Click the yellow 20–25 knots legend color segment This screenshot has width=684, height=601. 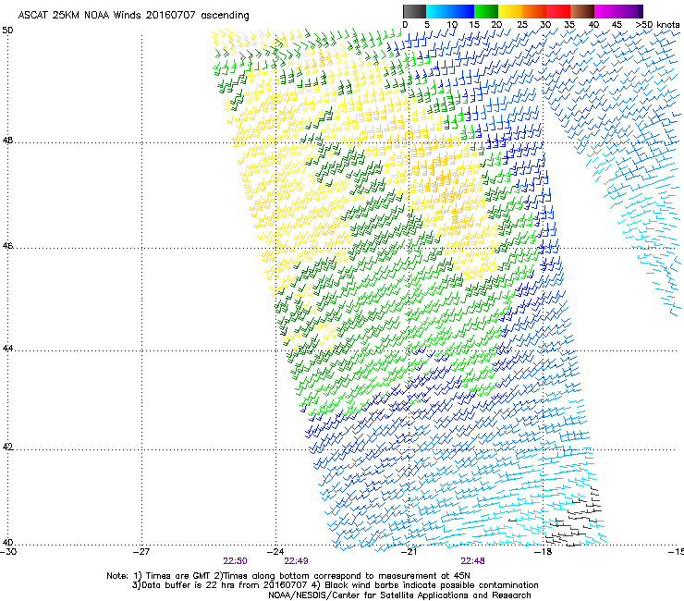coord(510,11)
